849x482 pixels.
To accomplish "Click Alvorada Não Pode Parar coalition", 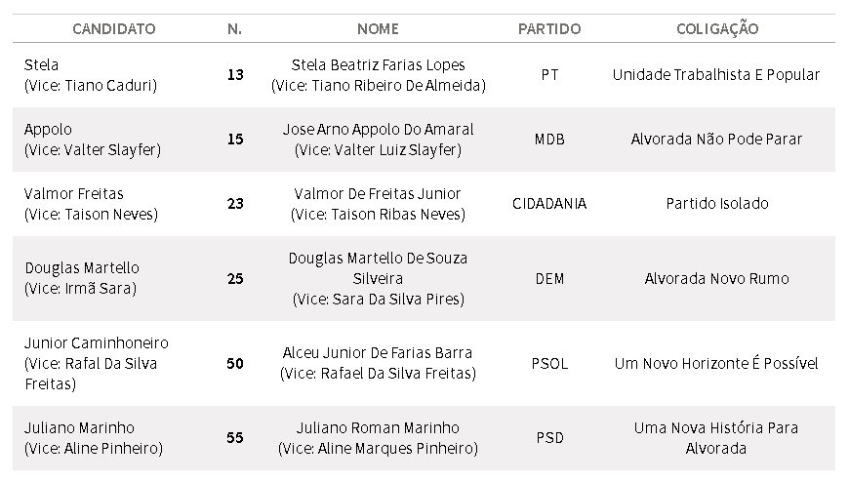I will 716,140.
